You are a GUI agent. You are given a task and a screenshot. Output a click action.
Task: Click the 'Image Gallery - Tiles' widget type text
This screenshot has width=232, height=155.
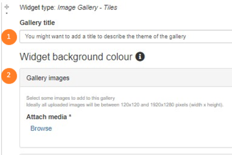click(x=92, y=7)
